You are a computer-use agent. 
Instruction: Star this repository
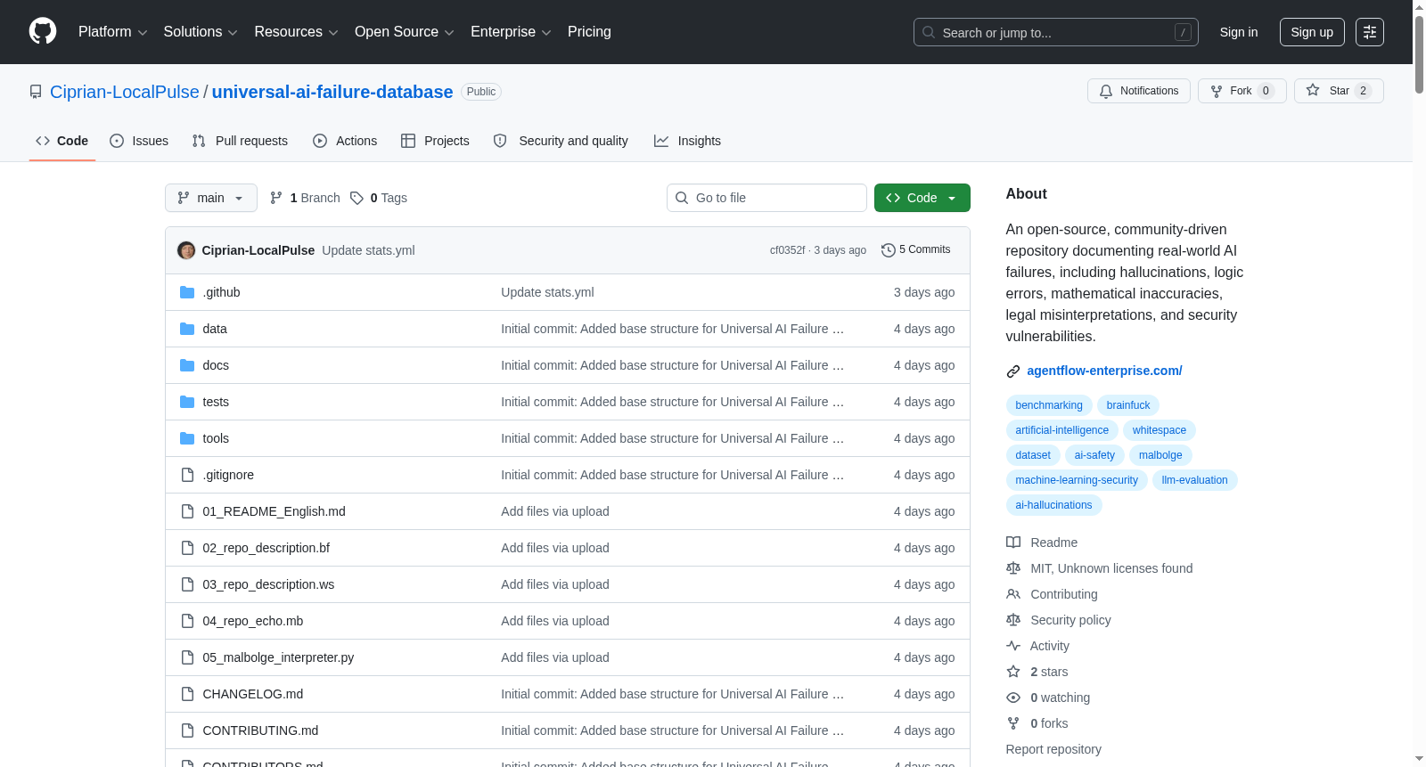tap(1339, 91)
